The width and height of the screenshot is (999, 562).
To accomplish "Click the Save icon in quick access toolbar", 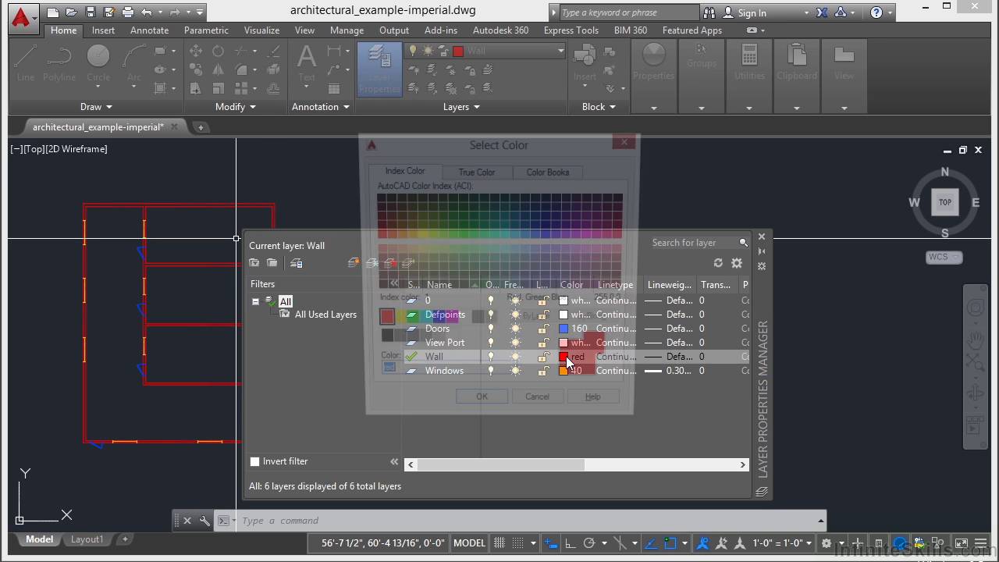I will (x=91, y=12).
